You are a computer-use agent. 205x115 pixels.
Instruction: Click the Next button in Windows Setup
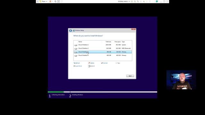(130, 76)
